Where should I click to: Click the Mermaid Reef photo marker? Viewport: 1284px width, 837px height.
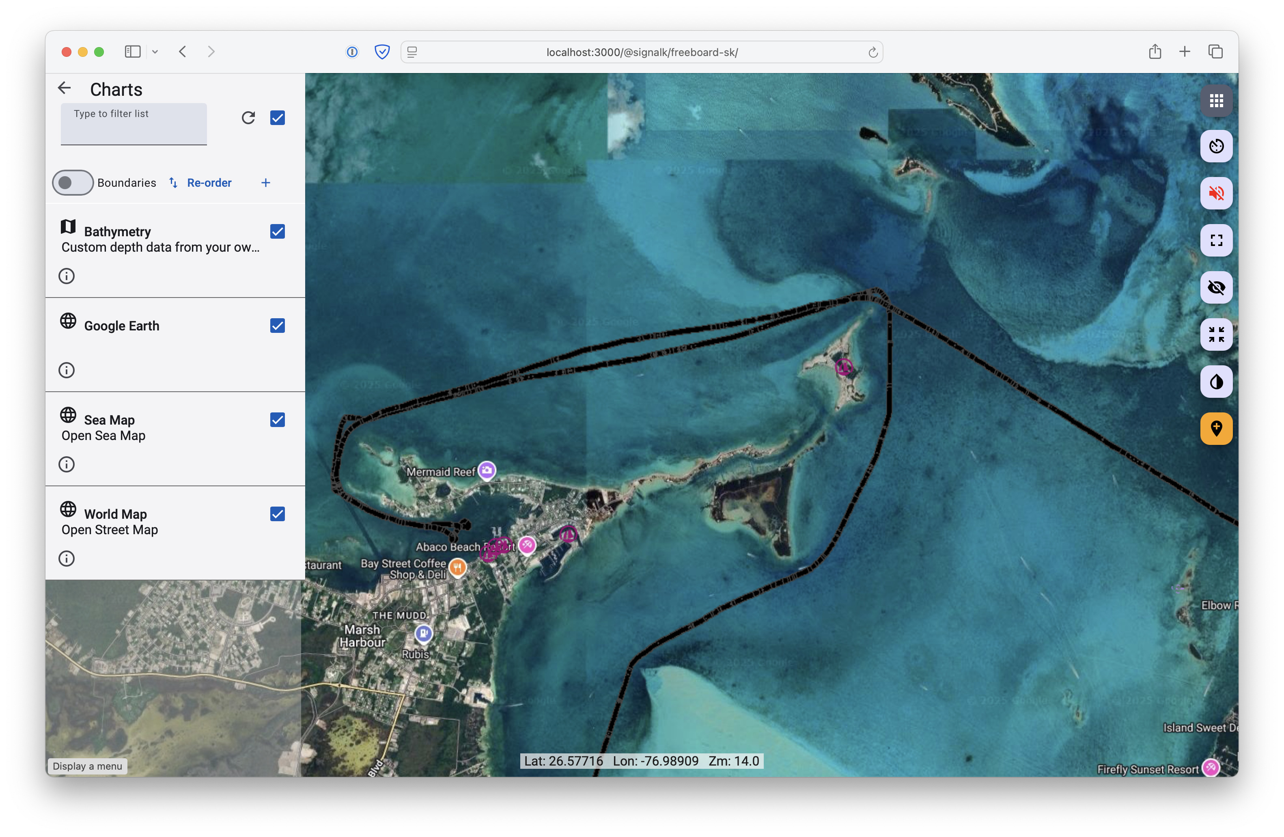coord(487,470)
